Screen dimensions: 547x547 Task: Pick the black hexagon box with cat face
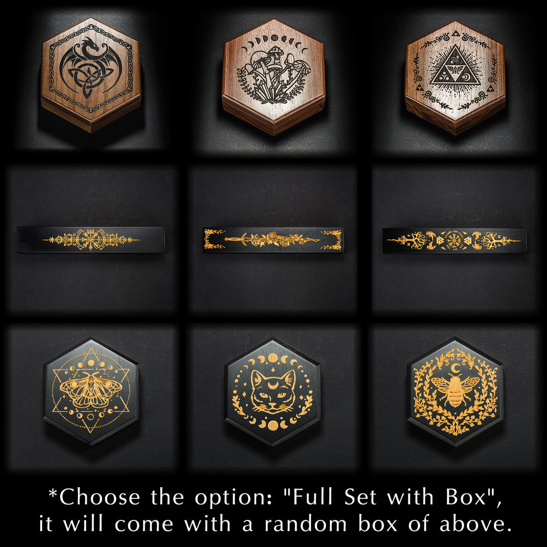(x=273, y=392)
